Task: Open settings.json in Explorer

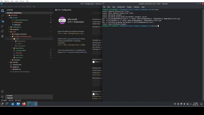Action: point(18,22)
